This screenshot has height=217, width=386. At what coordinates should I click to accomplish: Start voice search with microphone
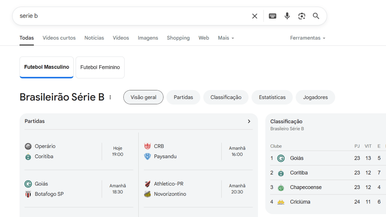(x=287, y=16)
